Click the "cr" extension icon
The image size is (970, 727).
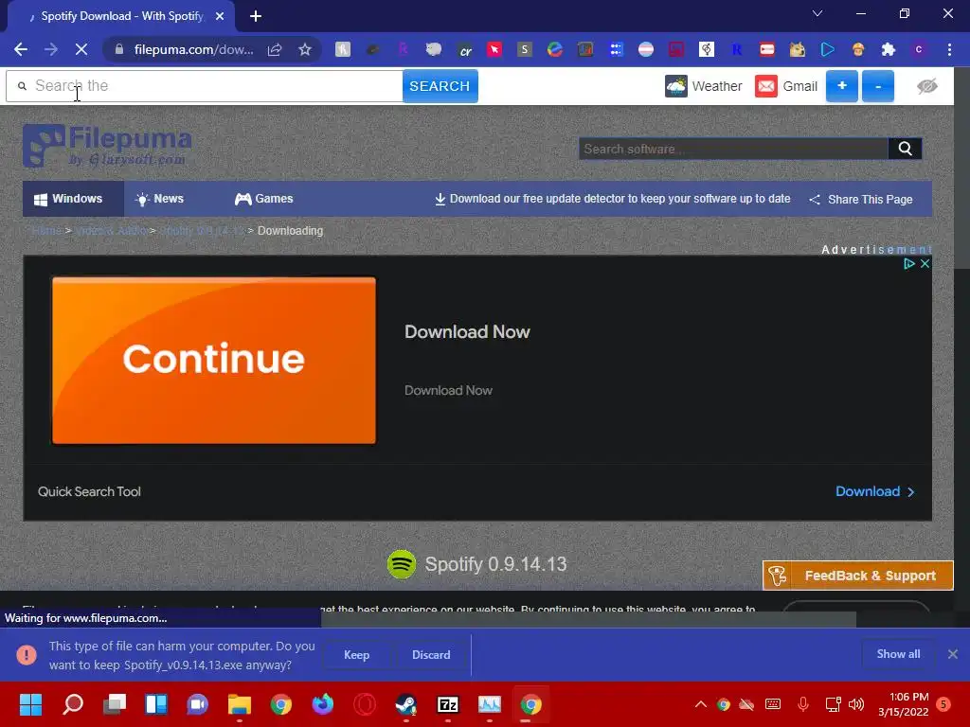[465, 50]
